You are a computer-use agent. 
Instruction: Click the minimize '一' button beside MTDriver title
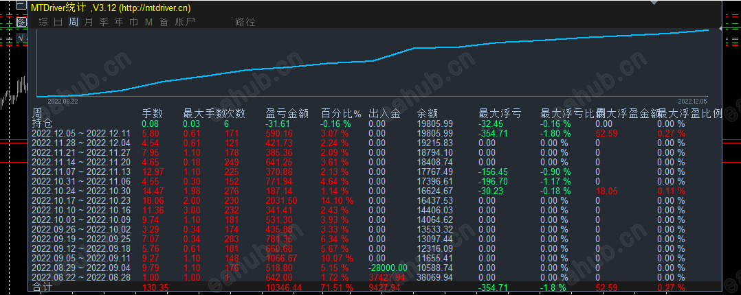pos(21,5)
